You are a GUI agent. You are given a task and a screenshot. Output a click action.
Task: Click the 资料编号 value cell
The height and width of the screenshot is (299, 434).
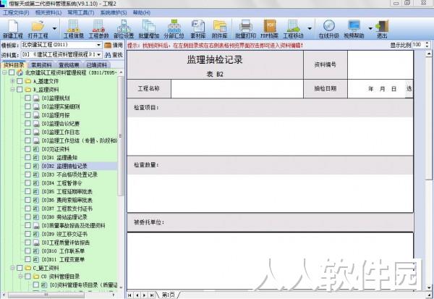pos(380,64)
